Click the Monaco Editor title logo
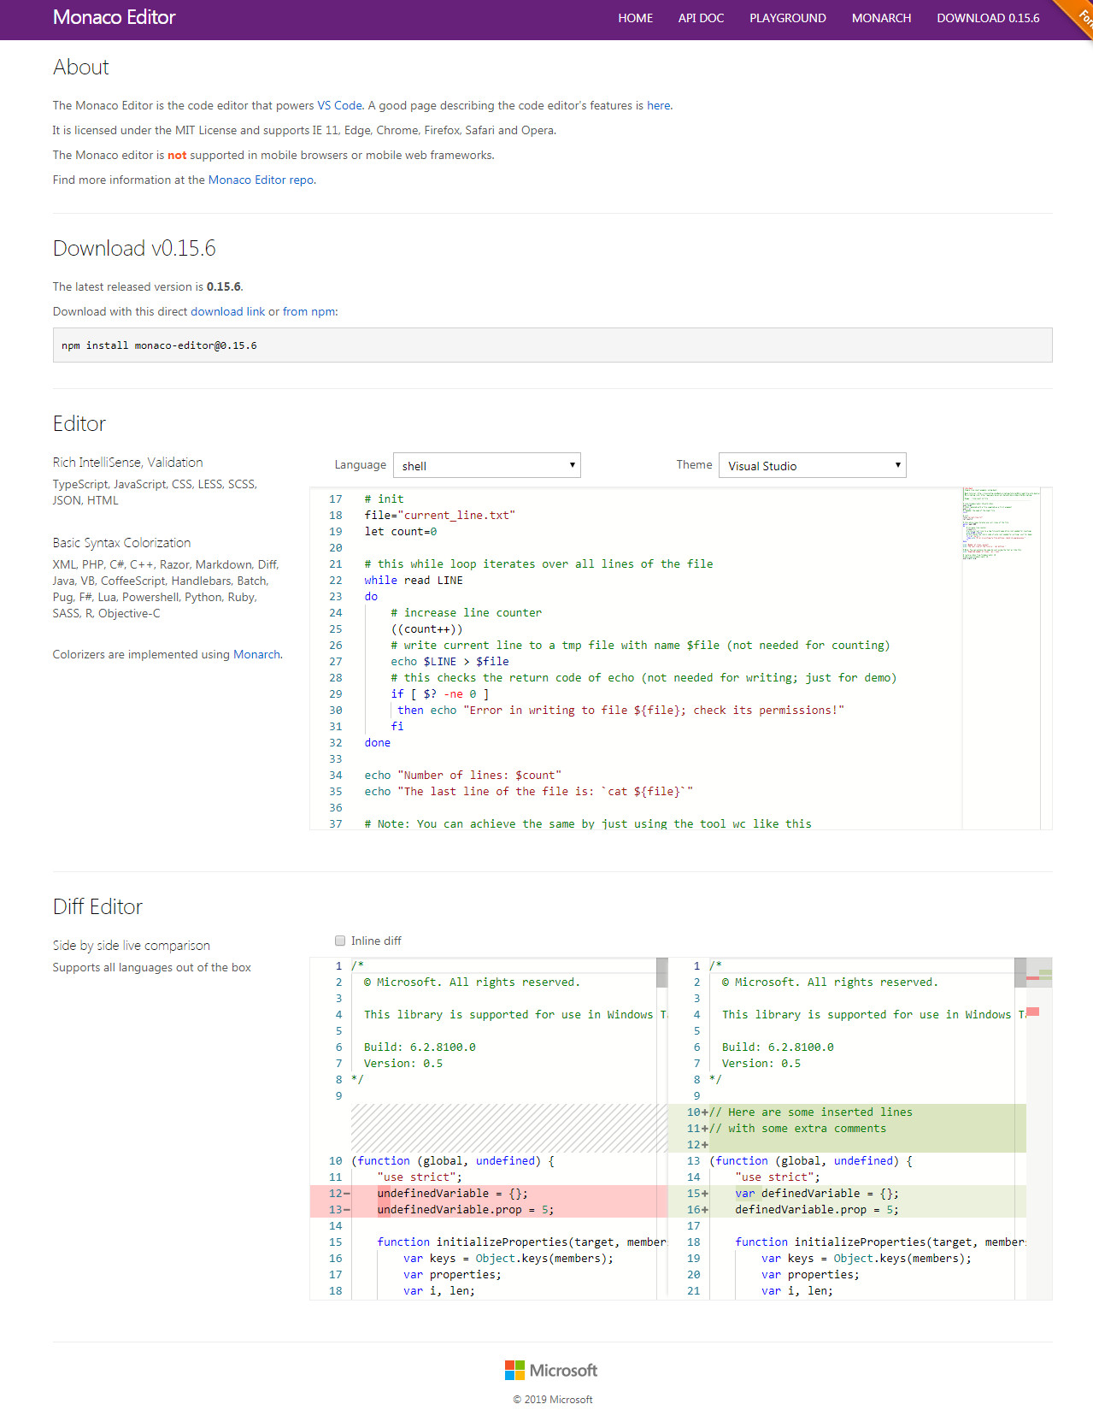1093x1410 pixels. click(114, 17)
